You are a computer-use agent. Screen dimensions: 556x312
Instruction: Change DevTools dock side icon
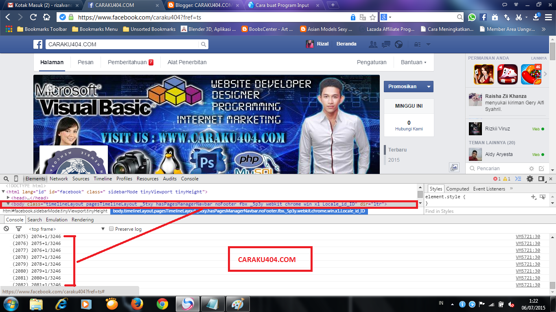(x=541, y=179)
